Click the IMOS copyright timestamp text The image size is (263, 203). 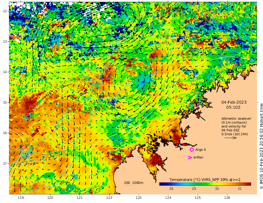pos(261,146)
